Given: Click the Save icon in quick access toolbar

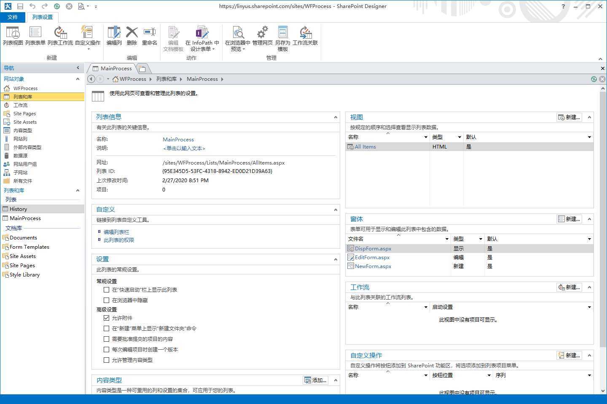Looking at the screenshot, I should point(20,6).
